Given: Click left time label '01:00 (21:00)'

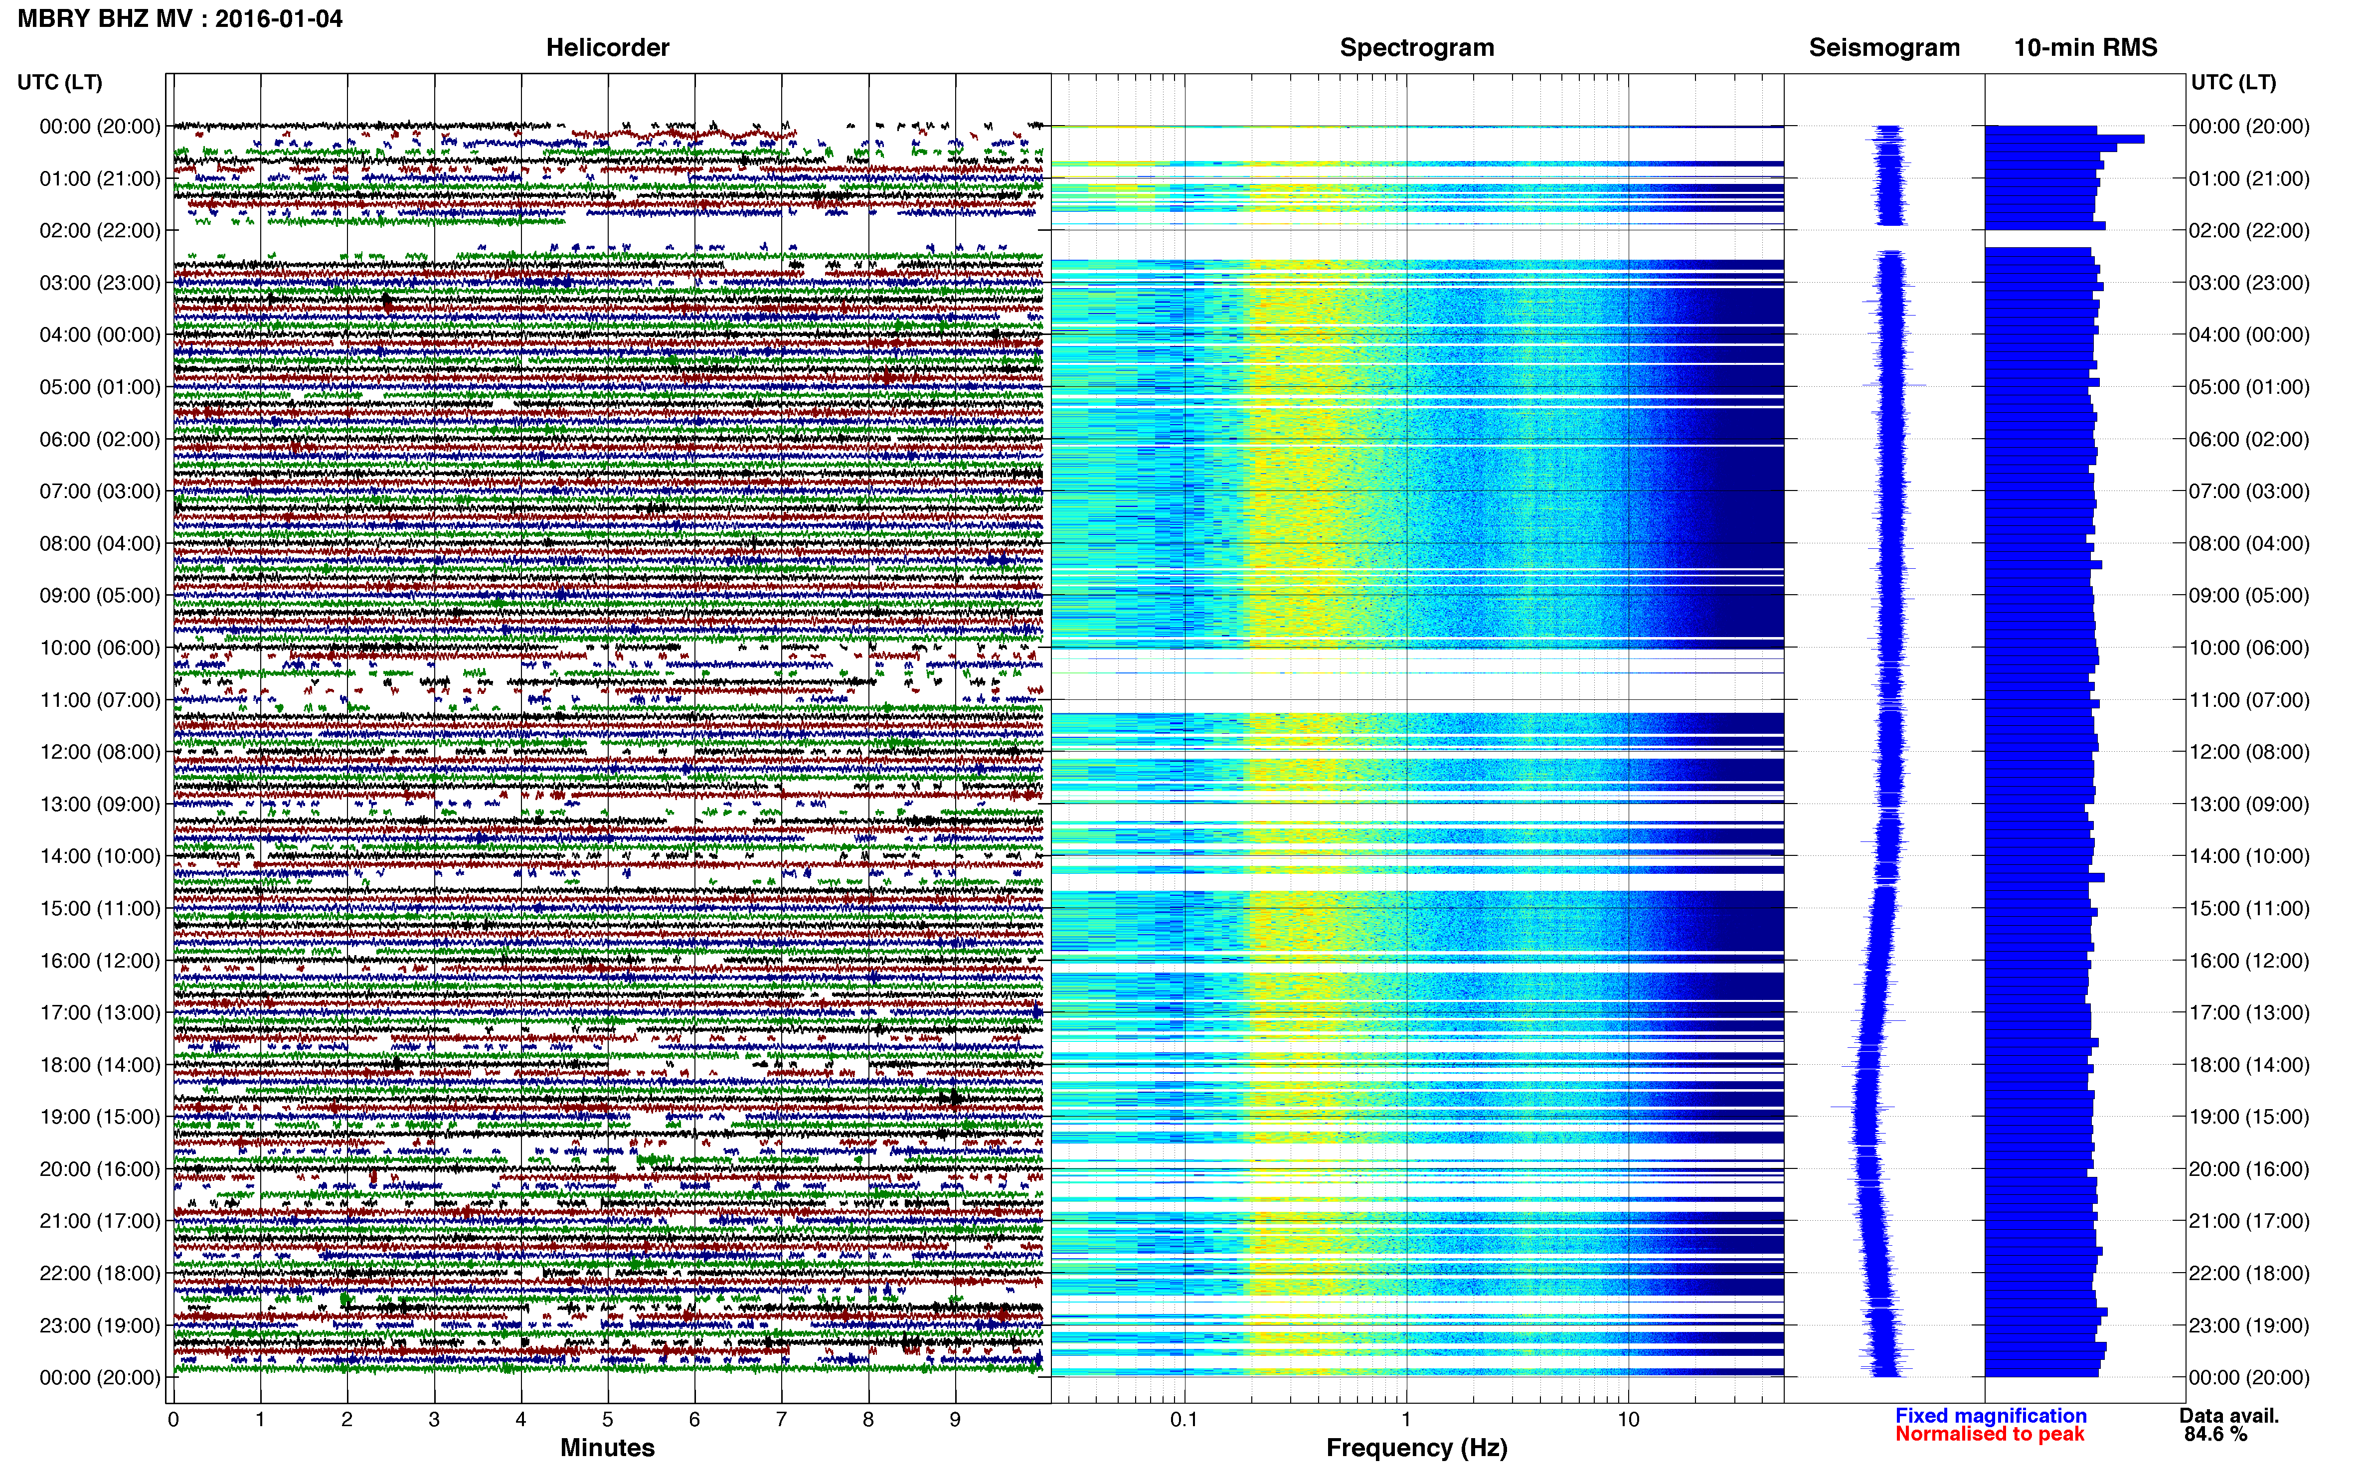Looking at the screenshot, I should point(100,179).
